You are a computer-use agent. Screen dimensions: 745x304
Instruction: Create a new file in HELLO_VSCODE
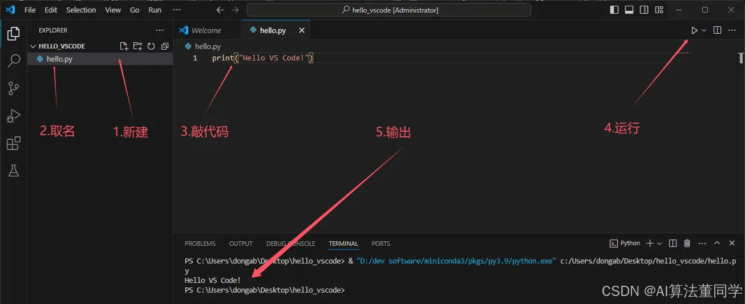124,46
